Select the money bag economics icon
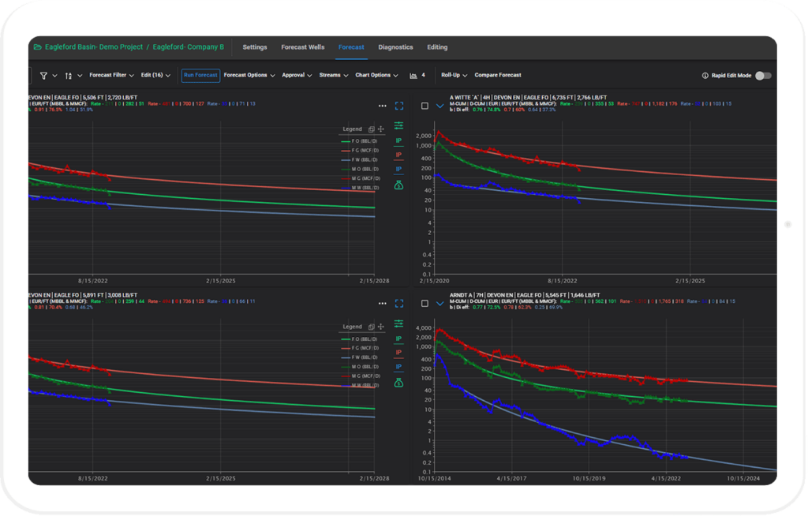 398,185
